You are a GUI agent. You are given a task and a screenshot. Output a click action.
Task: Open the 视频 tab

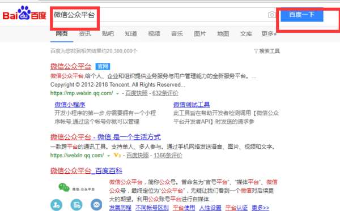[x=154, y=34]
